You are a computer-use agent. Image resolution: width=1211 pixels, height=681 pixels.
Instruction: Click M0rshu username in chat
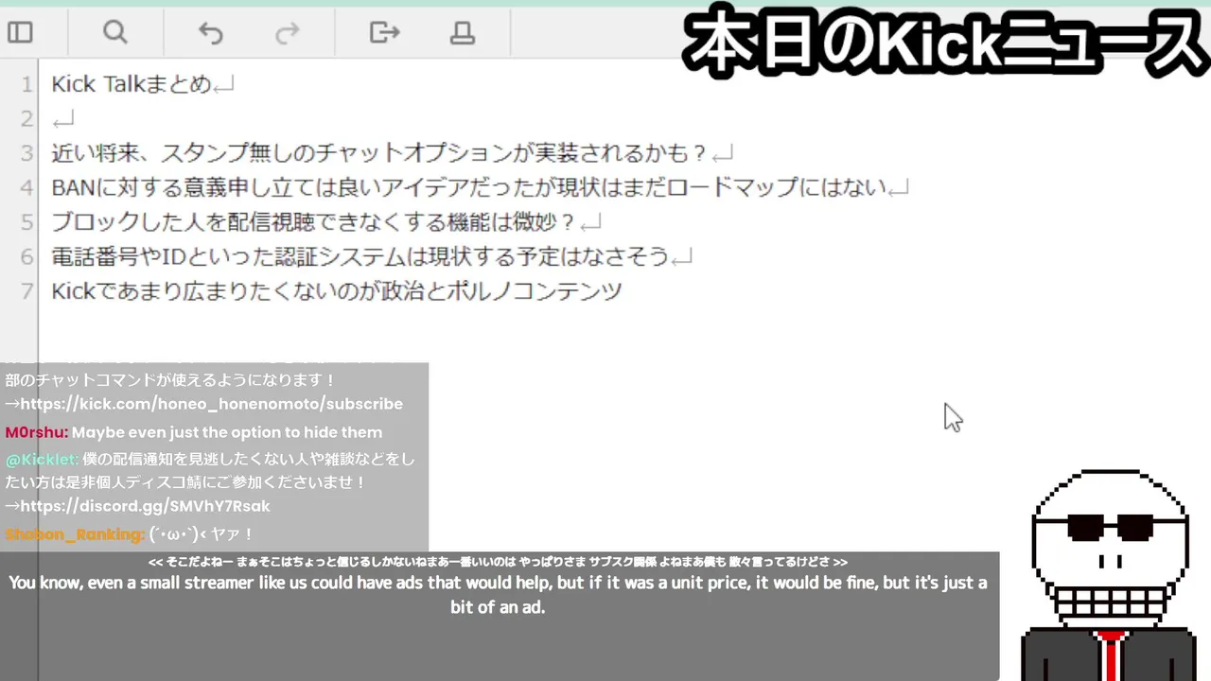[x=37, y=432]
